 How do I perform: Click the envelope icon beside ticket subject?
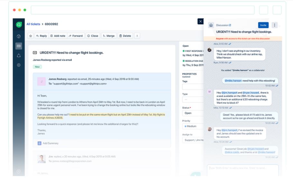35,53
